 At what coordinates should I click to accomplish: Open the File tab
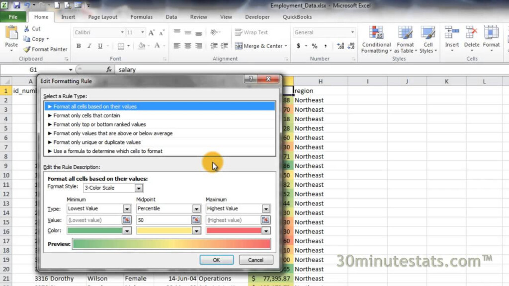tap(13, 17)
